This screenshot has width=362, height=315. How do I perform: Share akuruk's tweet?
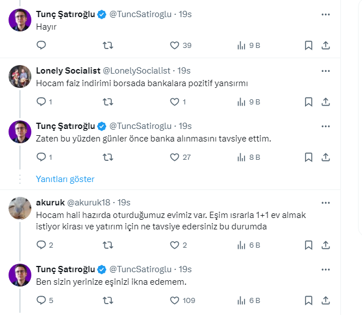tap(326, 245)
